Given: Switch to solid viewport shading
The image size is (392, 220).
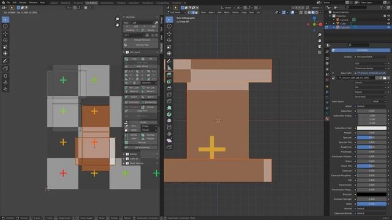Looking at the screenshot, I should click(x=309, y=12).
